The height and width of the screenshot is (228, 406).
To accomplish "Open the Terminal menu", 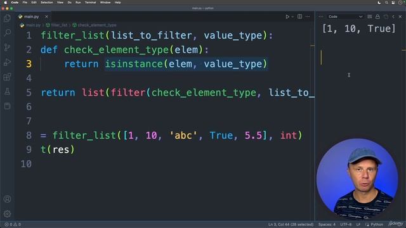I will pyautogui.click(x=90, y=3).
